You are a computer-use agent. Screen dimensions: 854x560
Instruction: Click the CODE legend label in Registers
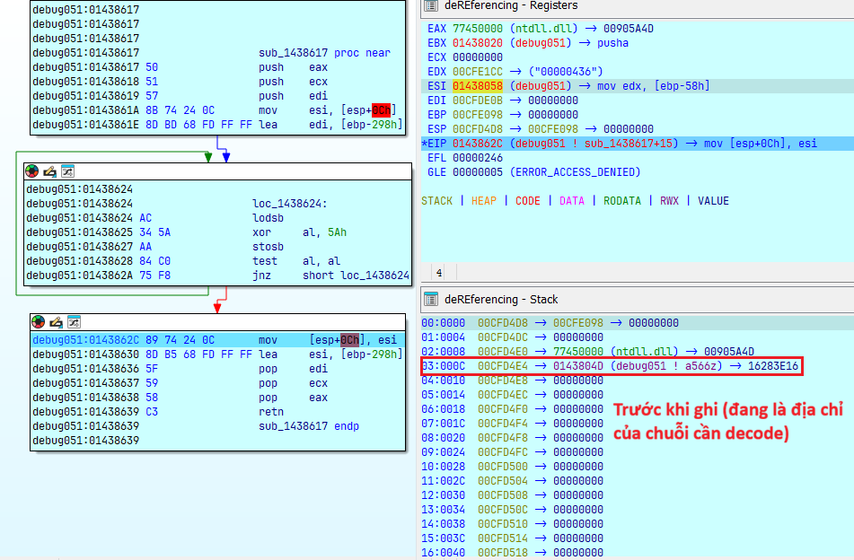[528, 201]
